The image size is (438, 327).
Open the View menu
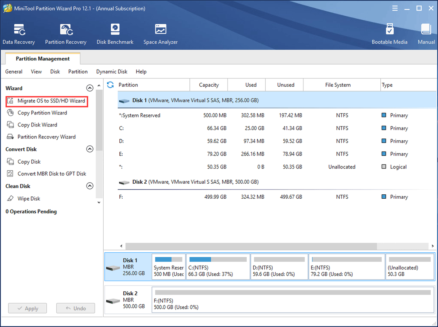coord(36,71)
